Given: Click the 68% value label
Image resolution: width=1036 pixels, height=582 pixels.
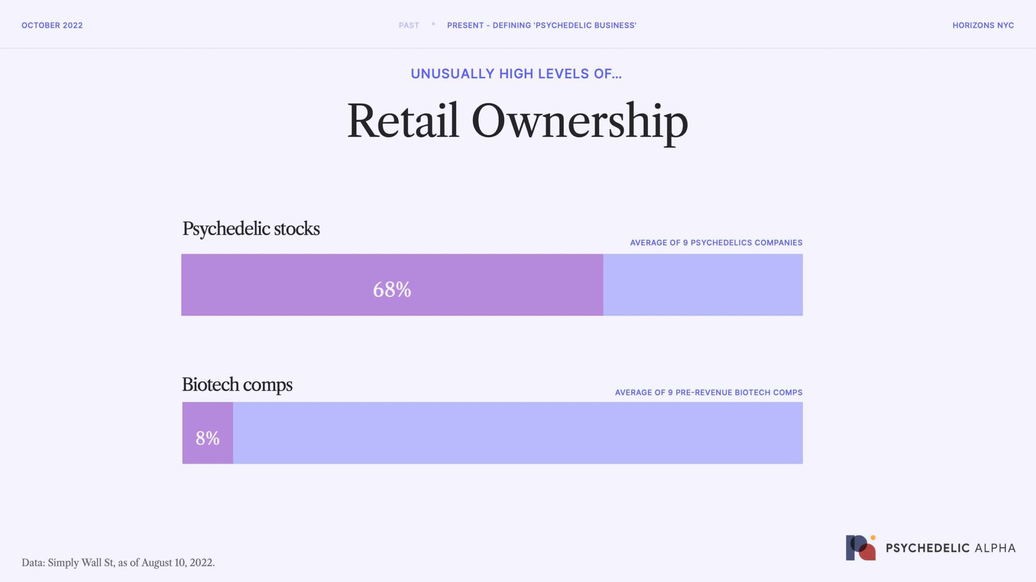Looking at the screenshot, I should pos(392,289).
